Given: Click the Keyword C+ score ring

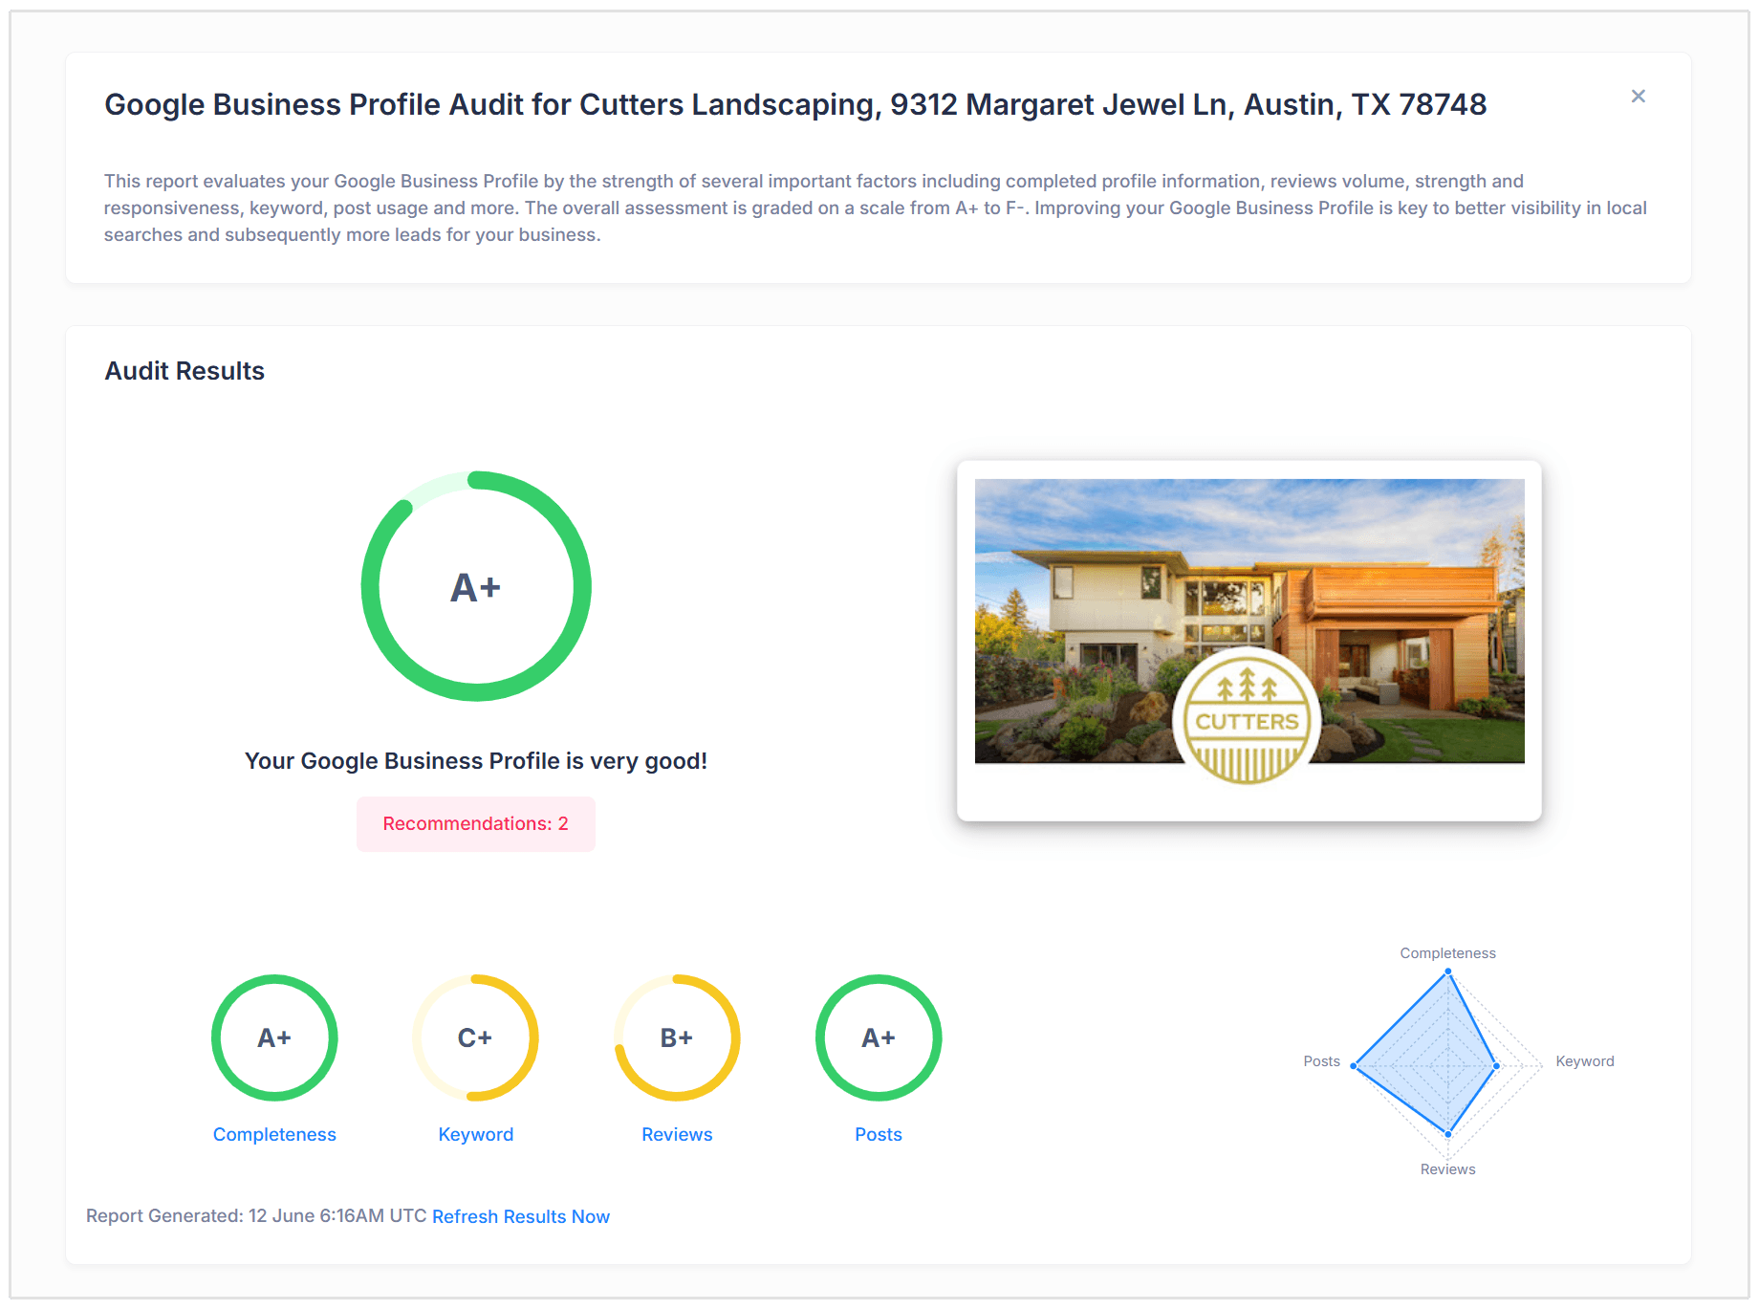Looking at the screenshot, I should coord(476,1037).
